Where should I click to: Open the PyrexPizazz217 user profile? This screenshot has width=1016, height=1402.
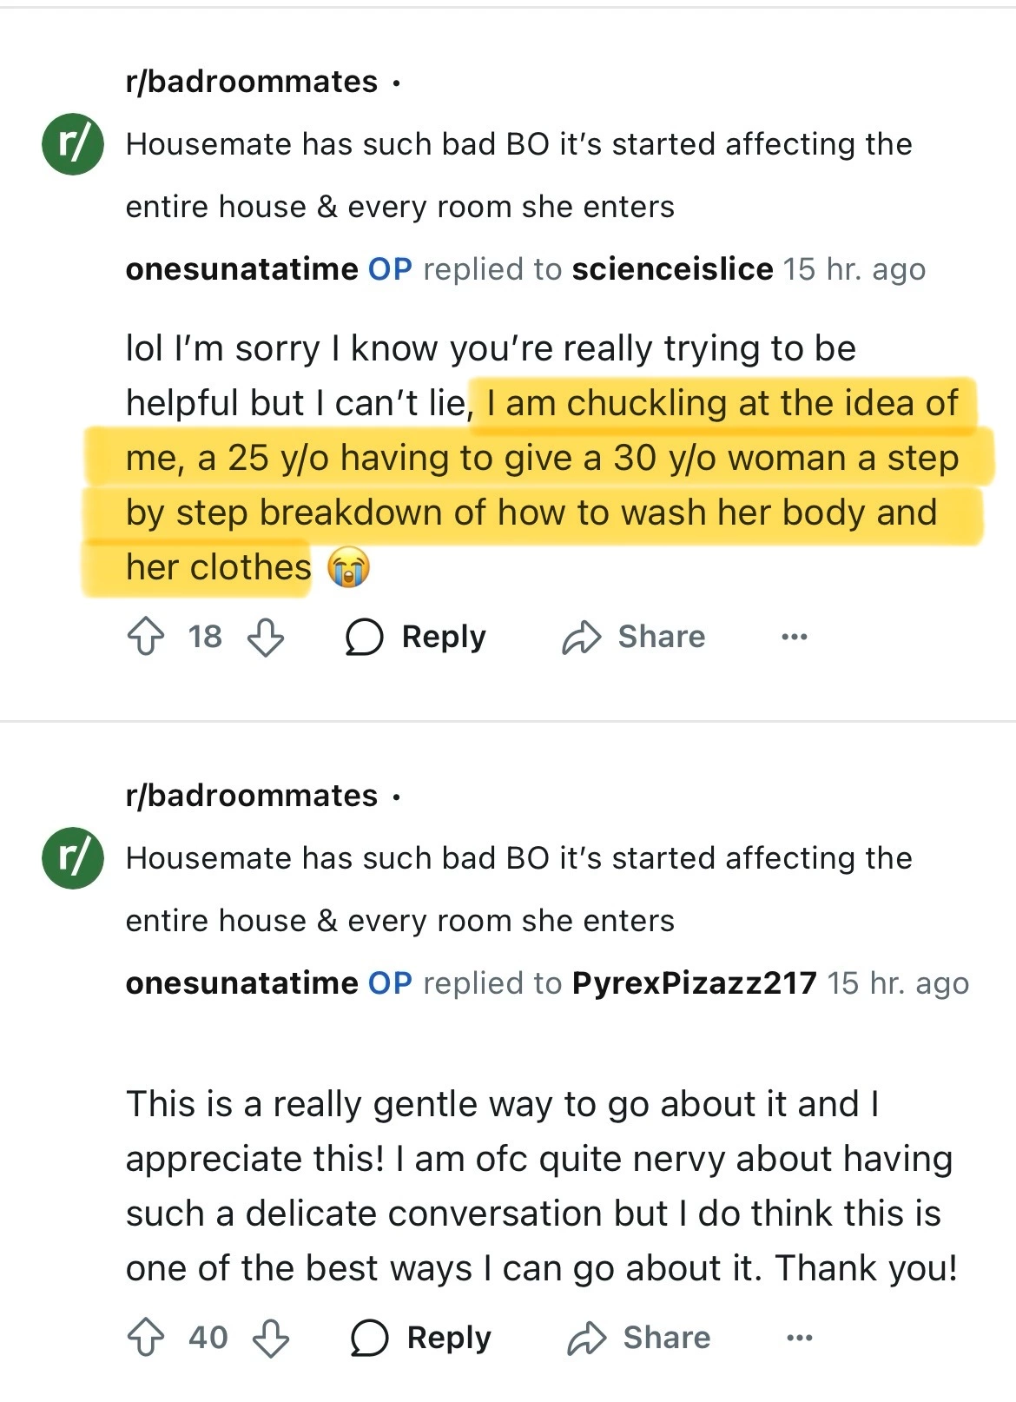[x=694, y=983]
